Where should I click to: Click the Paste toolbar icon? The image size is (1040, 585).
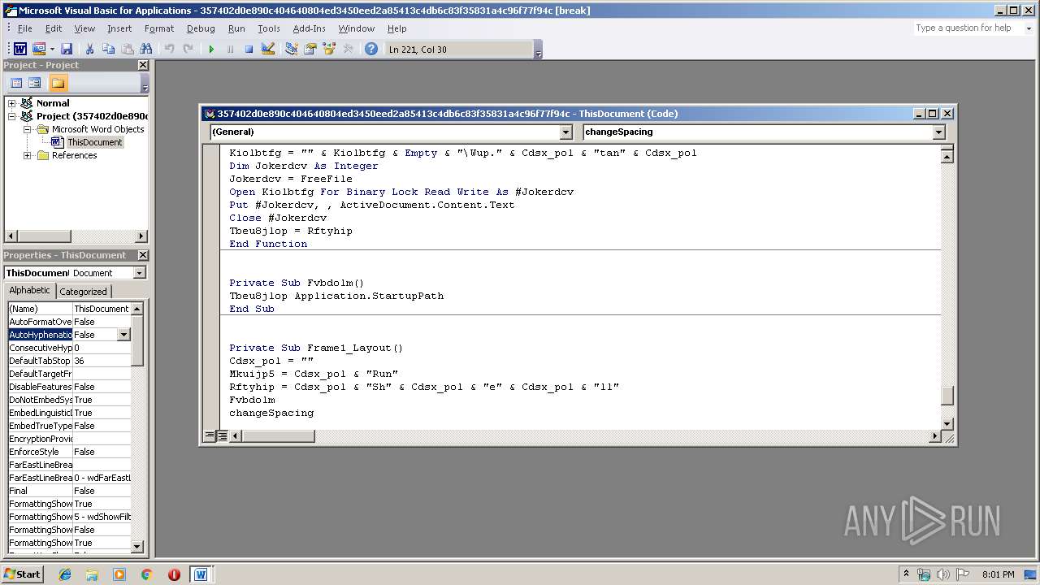click(x=127, y=50)
